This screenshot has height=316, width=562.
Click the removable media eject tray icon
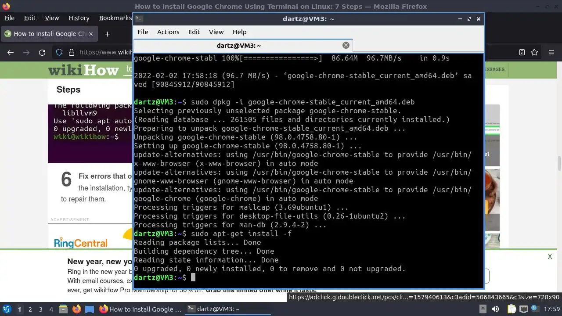483,309
